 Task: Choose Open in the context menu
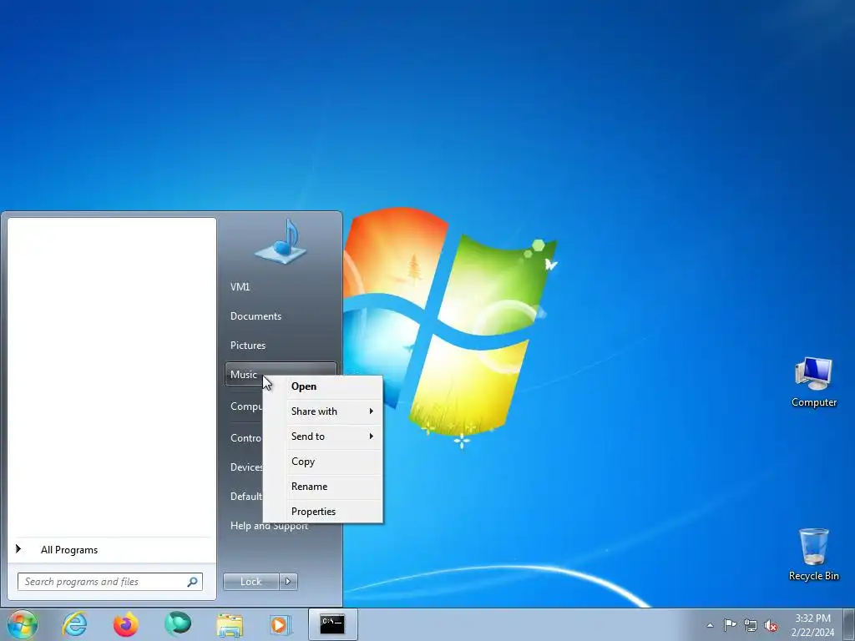(x=323, y=386)
